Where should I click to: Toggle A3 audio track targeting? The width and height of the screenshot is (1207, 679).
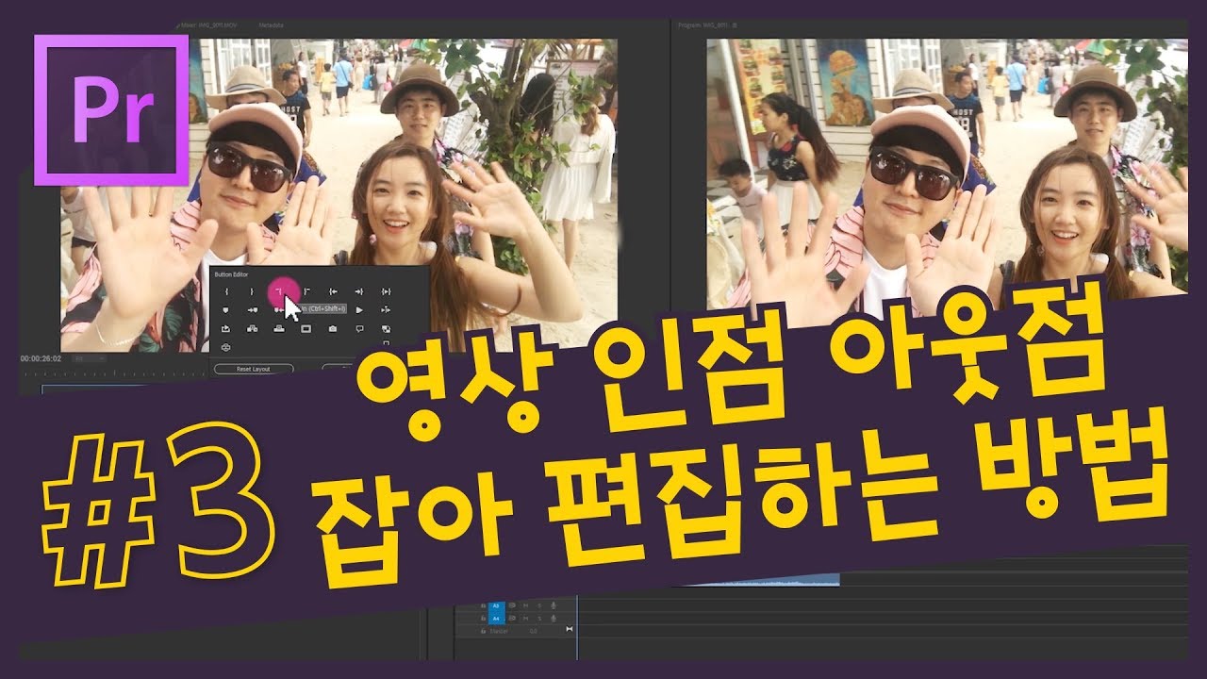point(497,606)
